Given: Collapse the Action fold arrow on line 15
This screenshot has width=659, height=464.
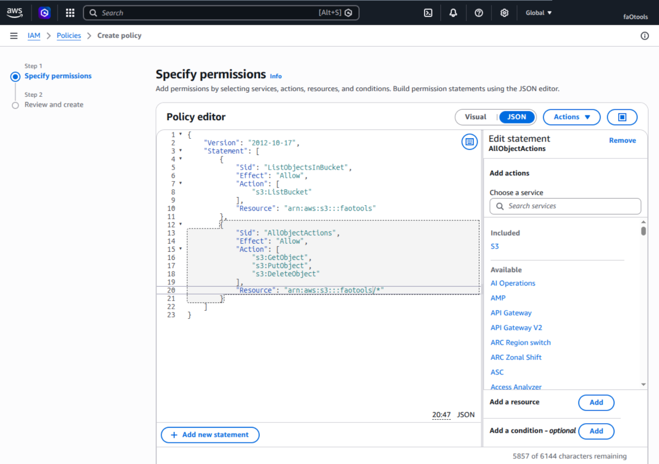Looking at the screenshot, I should (181, 249).
